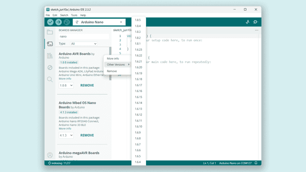Choose Remove in the context menu
Screen dimensions: 306x172
pyautogui.click(x=112, y=71)
